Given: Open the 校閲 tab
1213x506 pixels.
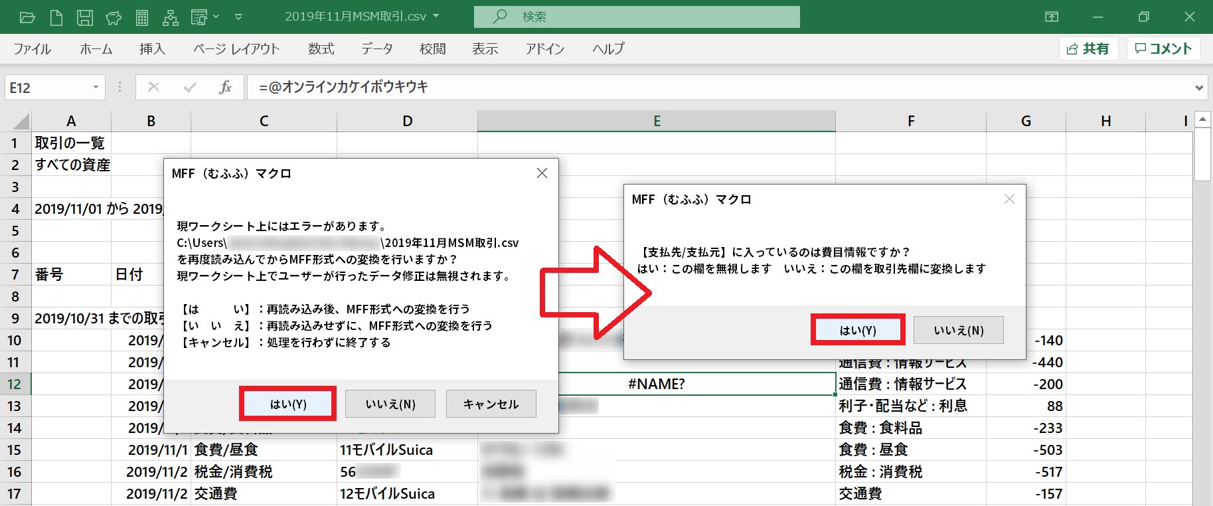Looking at the screenshot, I should pyautogui.click(x=432, y=48).
